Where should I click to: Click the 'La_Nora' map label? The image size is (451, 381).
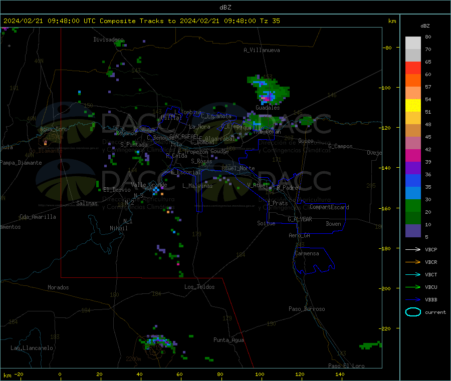click(x=199, y=127)
